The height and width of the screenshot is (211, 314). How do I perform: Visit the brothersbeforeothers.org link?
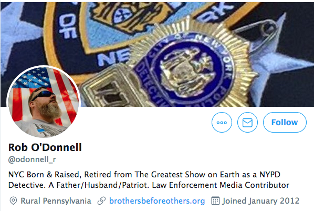[x=157, y=201]
